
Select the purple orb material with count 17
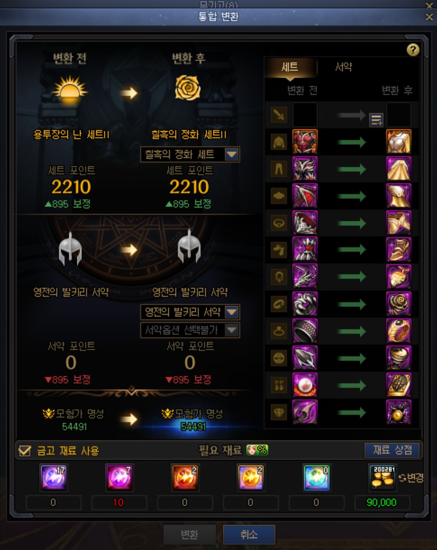tap(53, 477)
